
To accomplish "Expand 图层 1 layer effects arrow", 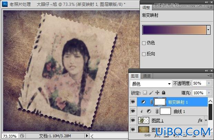I will (x=206, y=120).
